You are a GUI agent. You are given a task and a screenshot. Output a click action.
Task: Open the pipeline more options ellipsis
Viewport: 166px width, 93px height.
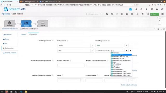(x=102, y=14)
